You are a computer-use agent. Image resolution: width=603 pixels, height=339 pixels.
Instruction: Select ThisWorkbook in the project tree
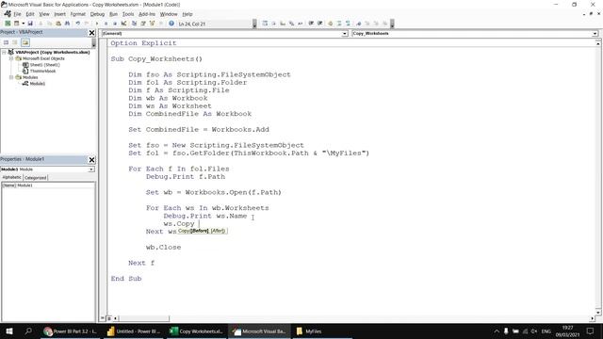pos(42,72)
